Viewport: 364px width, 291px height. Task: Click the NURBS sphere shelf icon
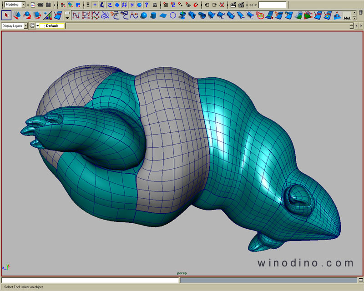point(144,16)
